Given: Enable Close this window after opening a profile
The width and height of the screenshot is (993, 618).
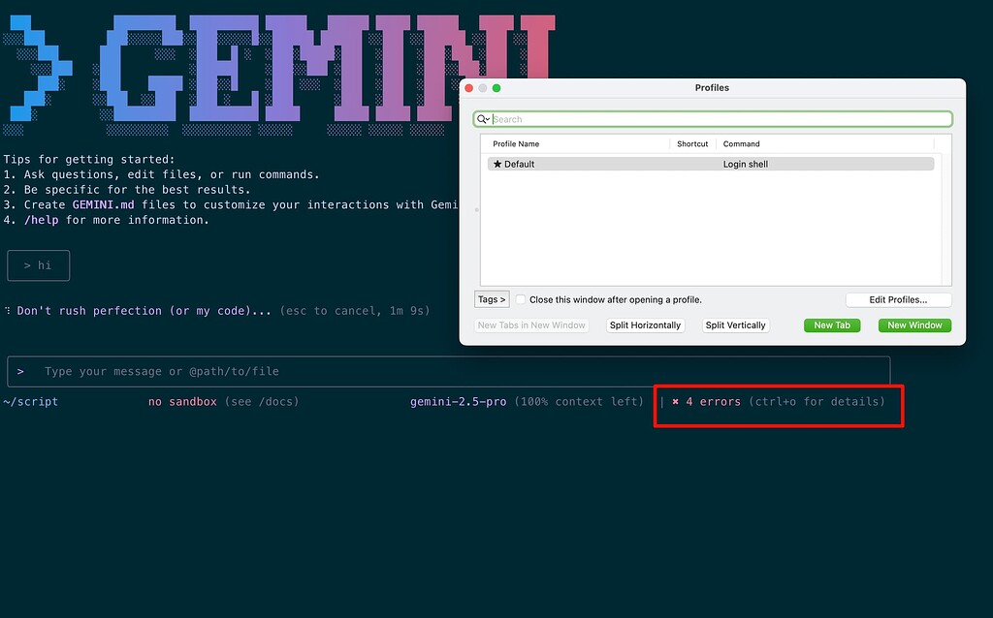Looking at the screenshot, I should [520, 299].
